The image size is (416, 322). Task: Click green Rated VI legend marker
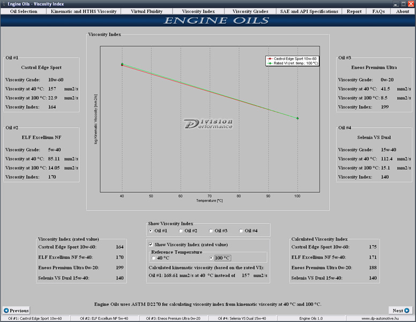tap(270, 63)
